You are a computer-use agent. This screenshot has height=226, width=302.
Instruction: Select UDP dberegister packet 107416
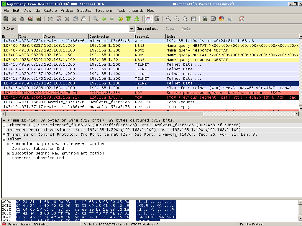pyautogui.click(x=150, y=93)
